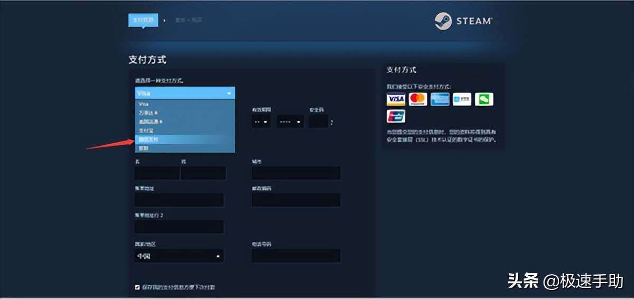The image size is (634, 299).
Task: Click the Steam logo in the header
Action: [463, 21]
